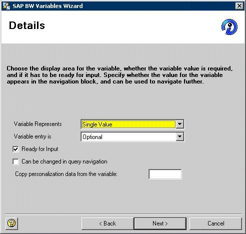Click the Details page heading
The width and height of the screenshot is (246, 234).
[x=27, y=25]
